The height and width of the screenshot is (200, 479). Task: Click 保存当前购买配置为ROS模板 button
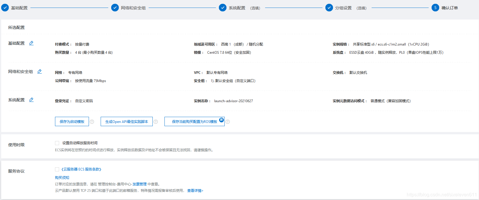click(x=195, y=122)
